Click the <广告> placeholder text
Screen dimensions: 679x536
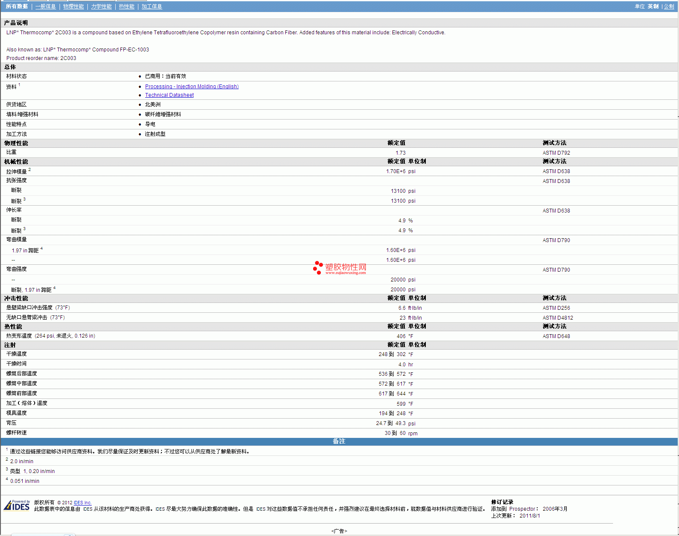point(339,531)
